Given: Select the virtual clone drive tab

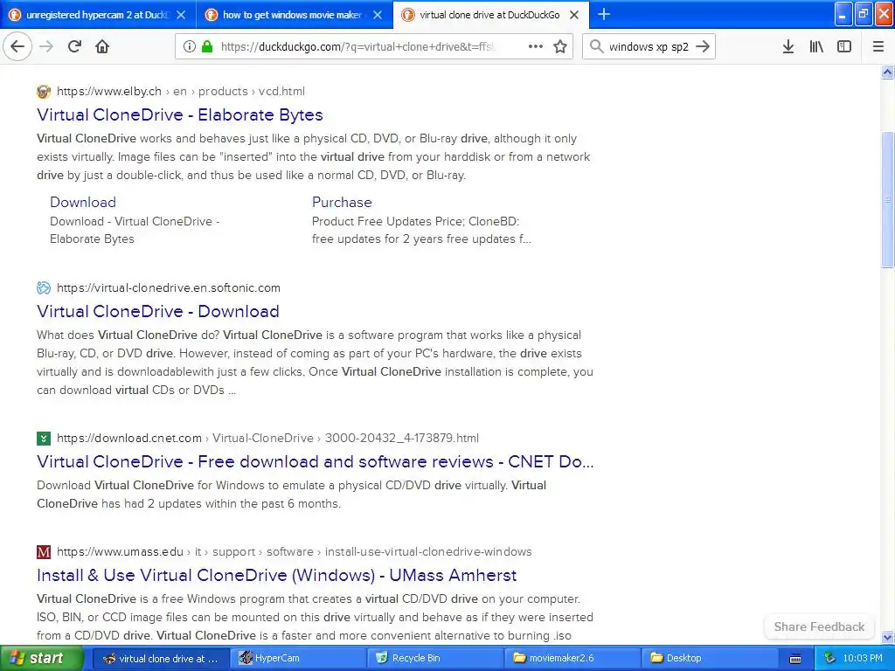Looking at the screenshot, I should point(491,15).
